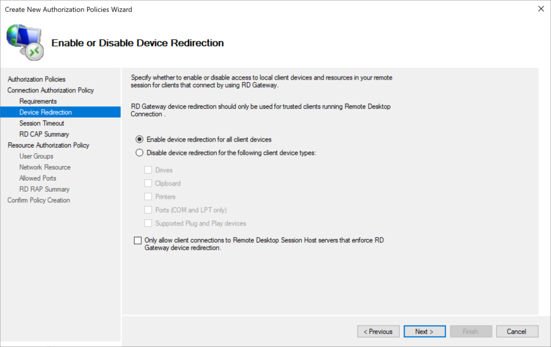
Task: Check the Printers device type option
Action: 149,196
